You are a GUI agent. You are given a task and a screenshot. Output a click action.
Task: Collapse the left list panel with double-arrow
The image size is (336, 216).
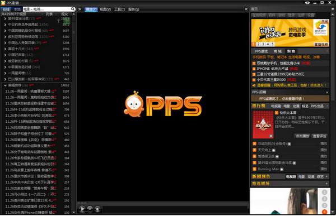(80, 9)
